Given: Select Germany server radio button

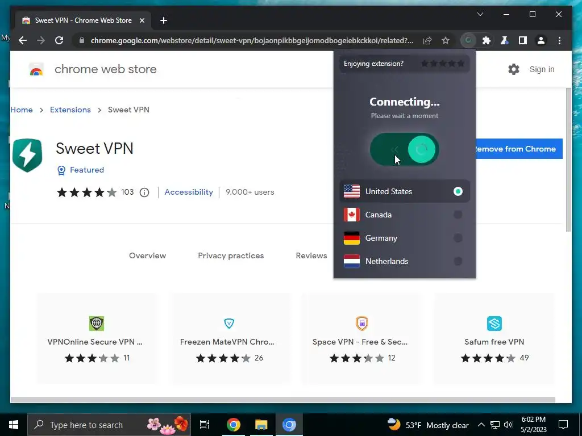Looking at the screenshot, I should pyautogui.click(x=458, y=238).
